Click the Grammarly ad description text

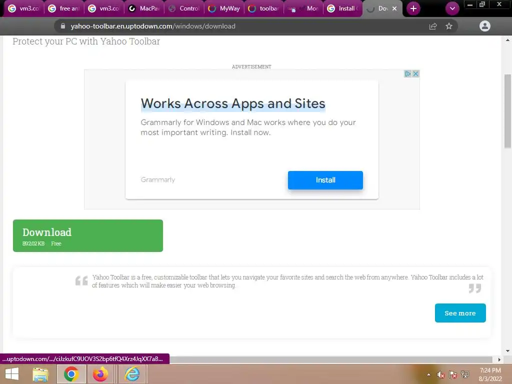pyautogui.click(x=248, y=127)
